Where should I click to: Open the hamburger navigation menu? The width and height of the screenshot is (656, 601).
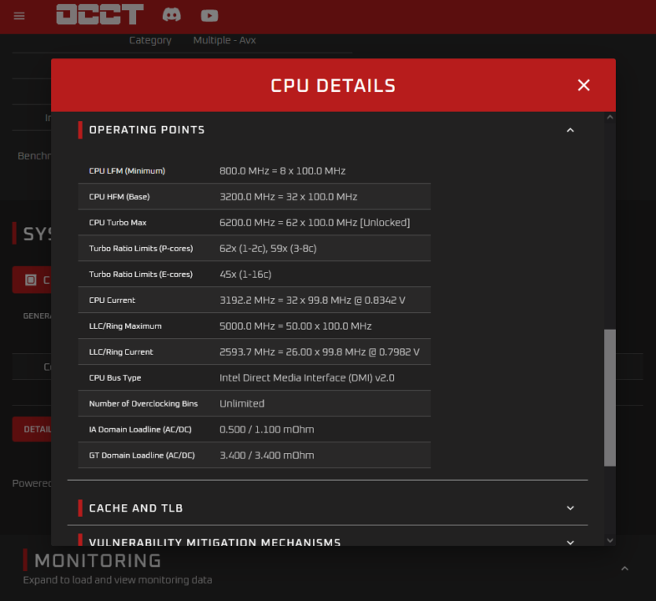19,16
